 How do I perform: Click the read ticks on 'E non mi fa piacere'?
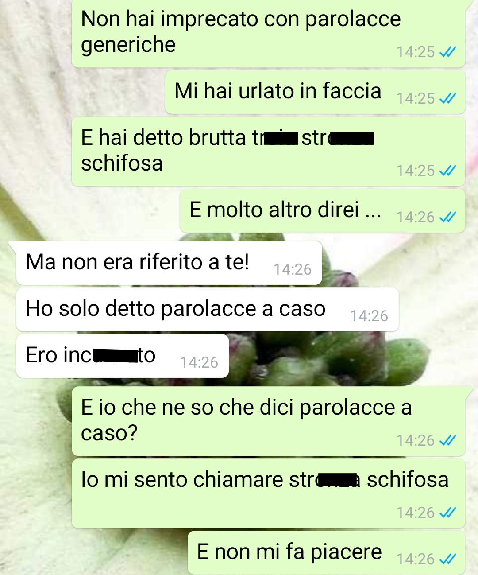click(x=447, y=559)
